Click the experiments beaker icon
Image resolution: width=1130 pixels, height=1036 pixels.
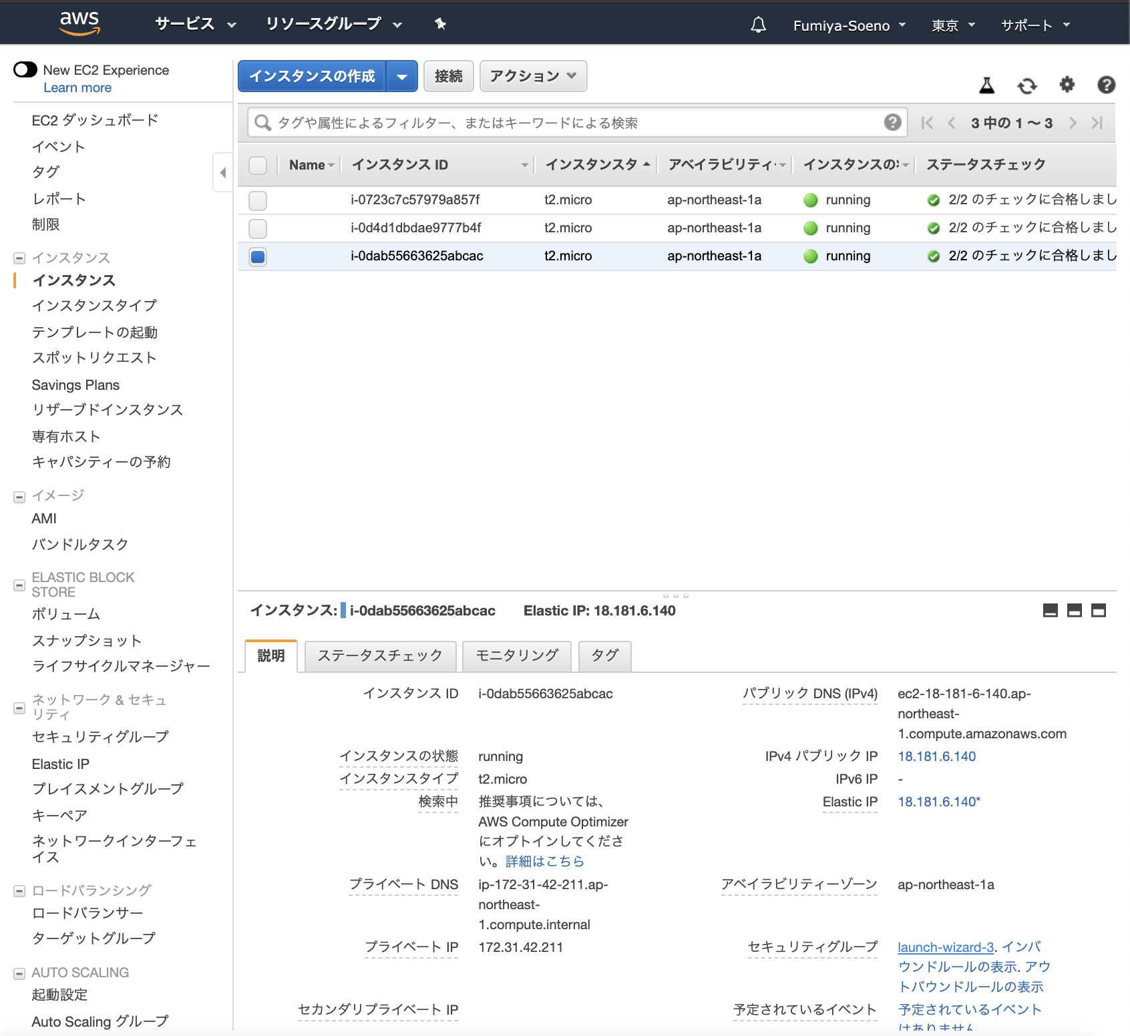tap(986, 85)
